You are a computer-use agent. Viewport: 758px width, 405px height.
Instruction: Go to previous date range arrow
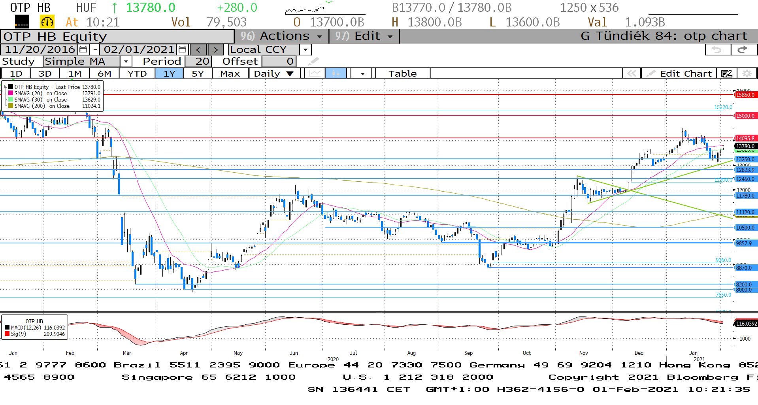[x=198, y=50]
